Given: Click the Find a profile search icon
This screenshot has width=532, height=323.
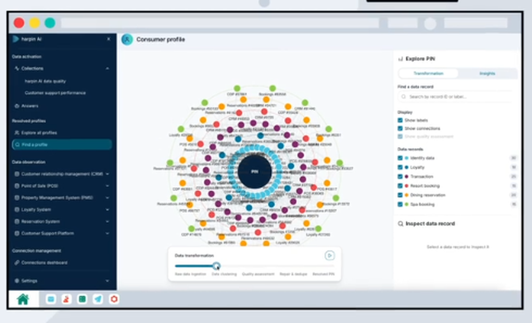Looking at the screenshot, I should [18, 144].
